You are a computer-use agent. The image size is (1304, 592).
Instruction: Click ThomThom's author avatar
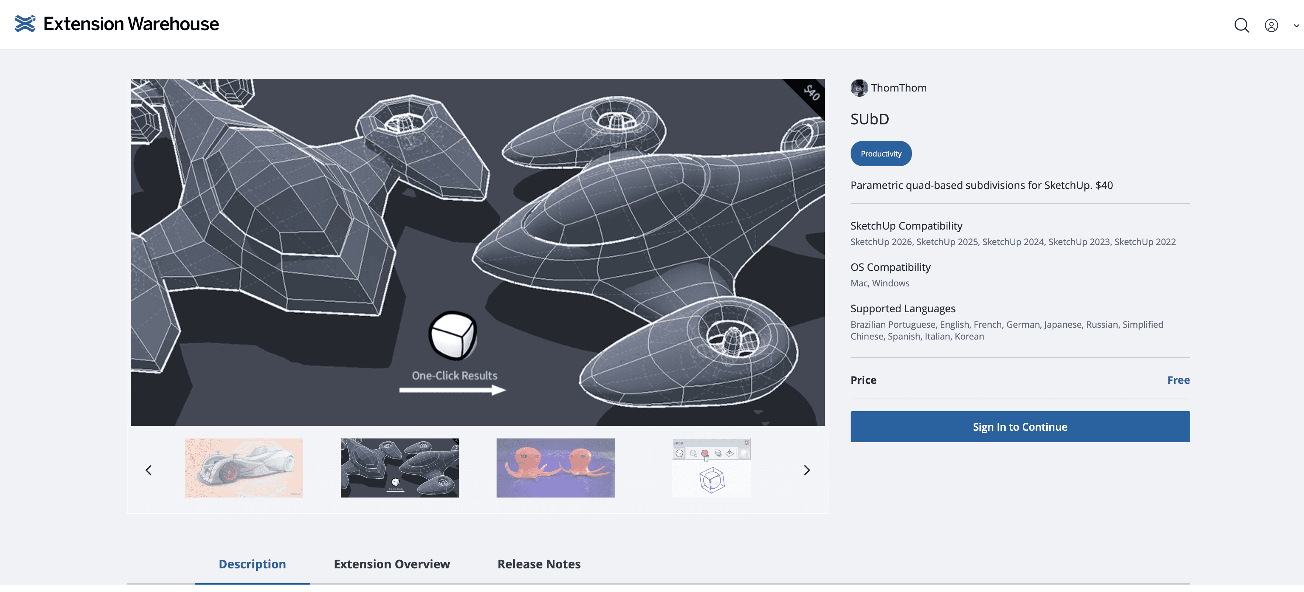(x=858, y=88)
